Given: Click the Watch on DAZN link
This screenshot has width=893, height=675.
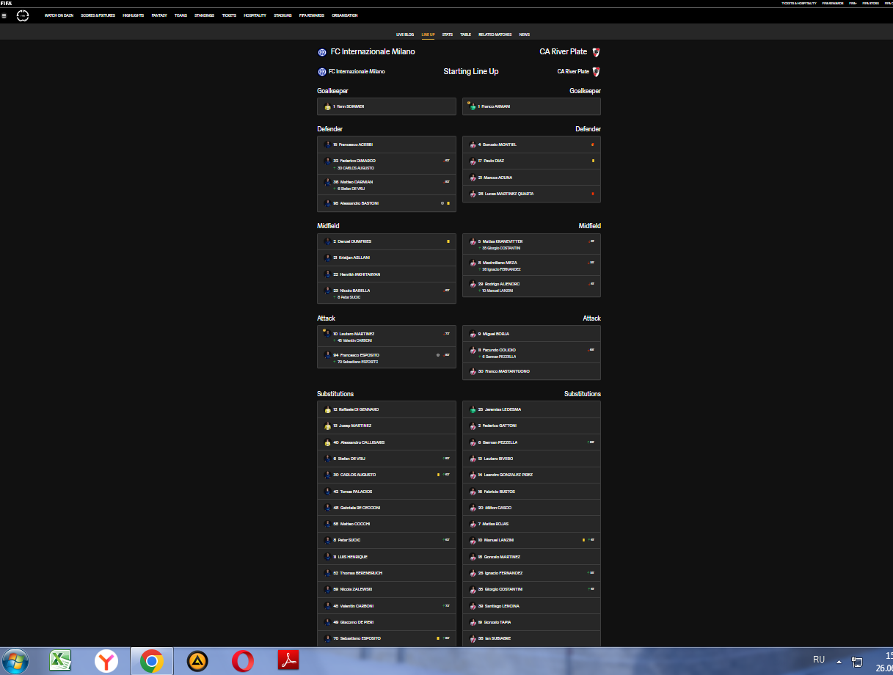Looking at the screenshot, I should pyautogui.click(x=59, y=15).
